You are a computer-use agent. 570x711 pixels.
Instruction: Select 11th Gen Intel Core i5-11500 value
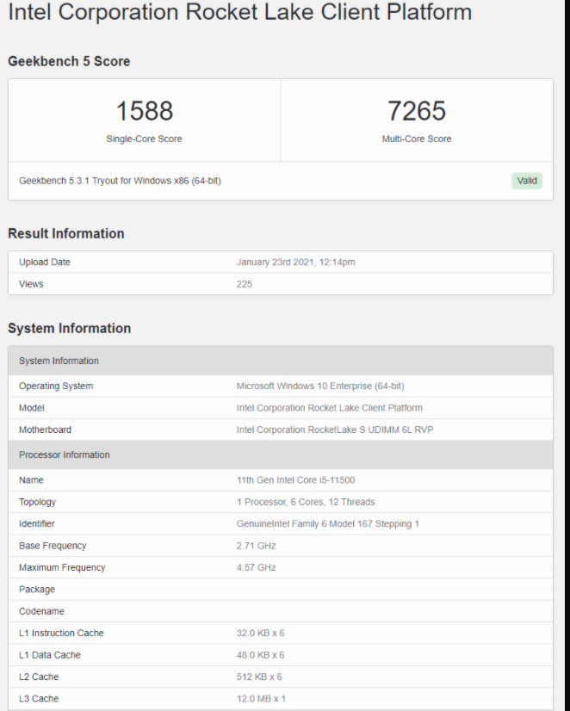295,479
